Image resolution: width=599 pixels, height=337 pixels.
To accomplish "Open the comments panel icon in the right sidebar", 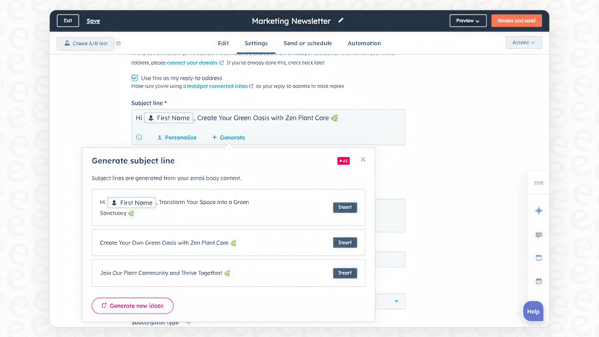I will tap(539, 235).
